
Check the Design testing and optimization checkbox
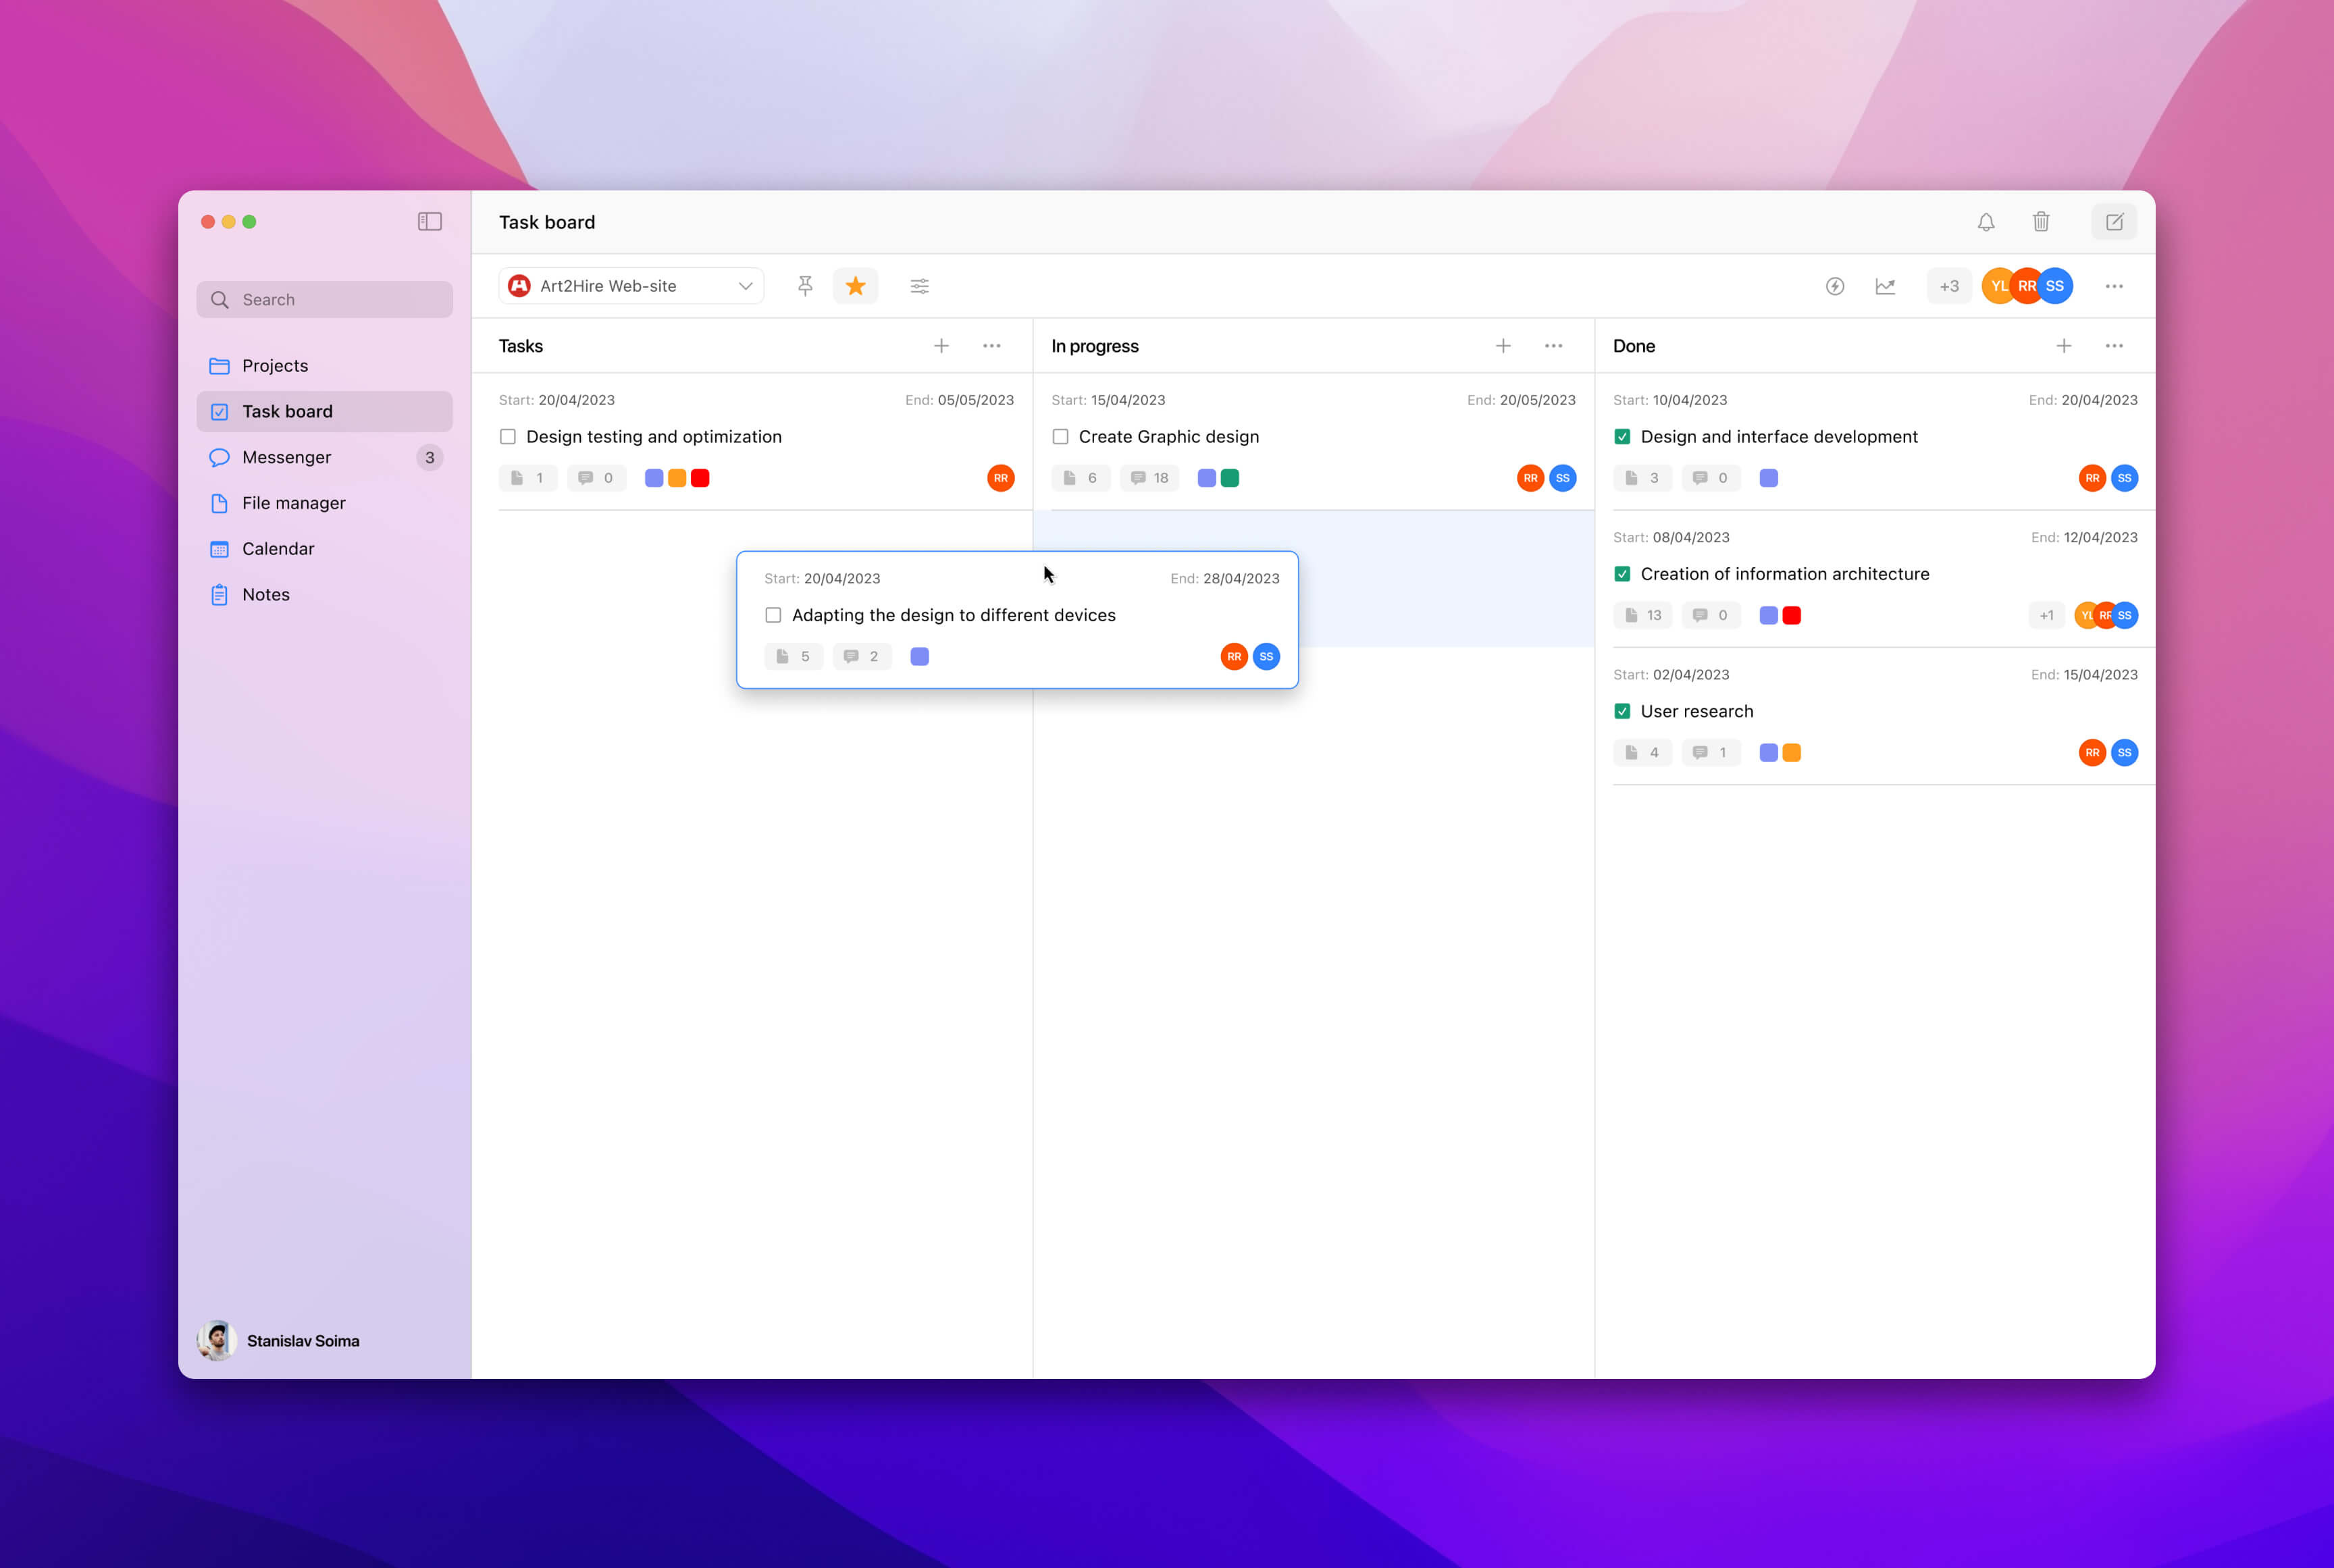508,436
